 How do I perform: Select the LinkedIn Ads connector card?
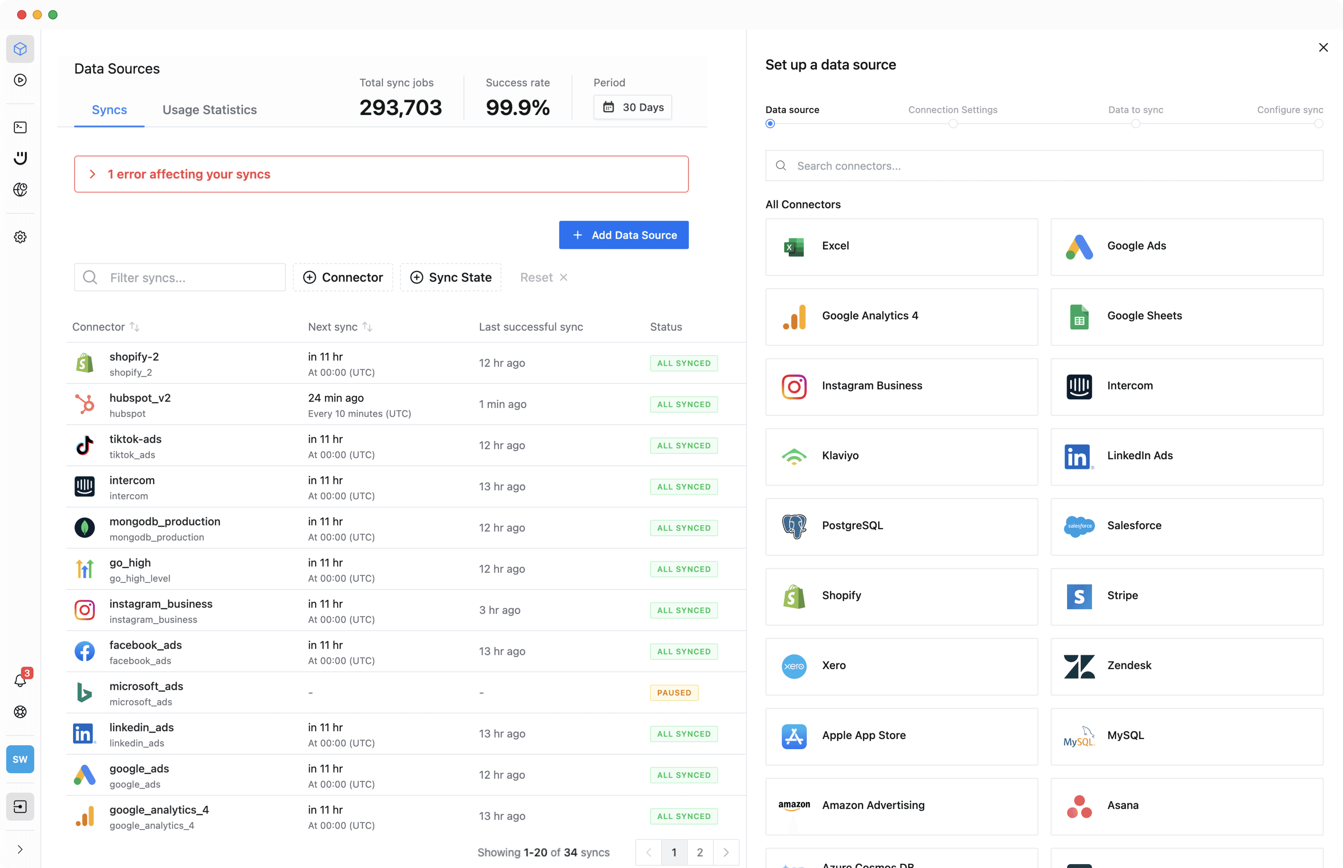pyautogui.click(x=1187, y=456)
